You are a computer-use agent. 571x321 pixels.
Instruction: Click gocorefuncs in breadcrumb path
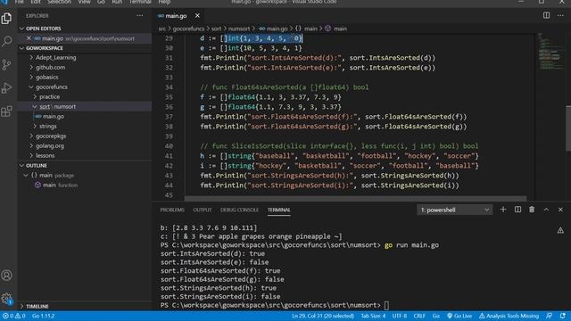pyautogui.click(x=188, y=29)
